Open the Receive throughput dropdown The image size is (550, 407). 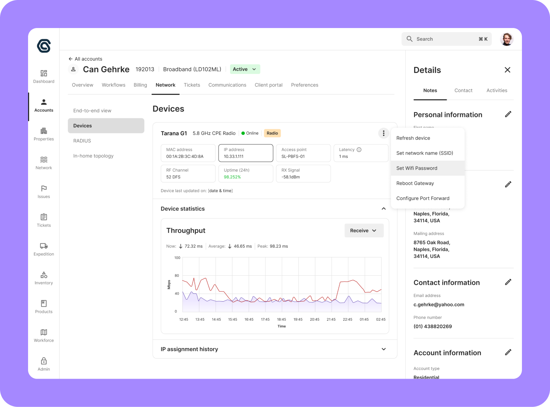pos(364,231)
